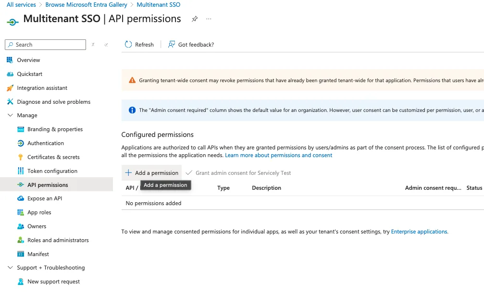Collapse the Support + Troubleshooting chevron
This screenshot has height=307, width=484.
10,268
